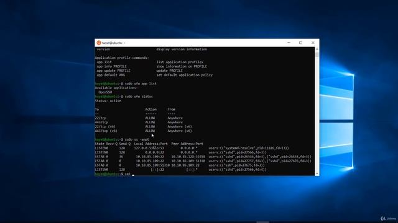Click the "From" column header
Screen dimensions: 398x223
[x=172, y=109]
